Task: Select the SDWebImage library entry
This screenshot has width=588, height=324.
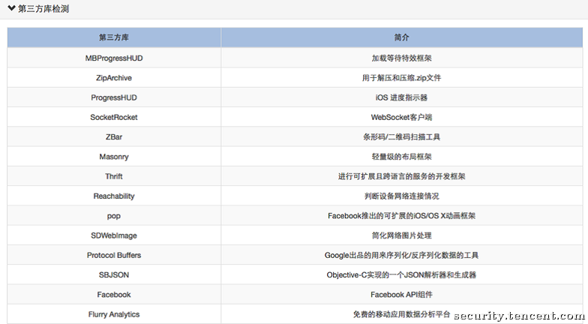Action: tap(114, 235)
